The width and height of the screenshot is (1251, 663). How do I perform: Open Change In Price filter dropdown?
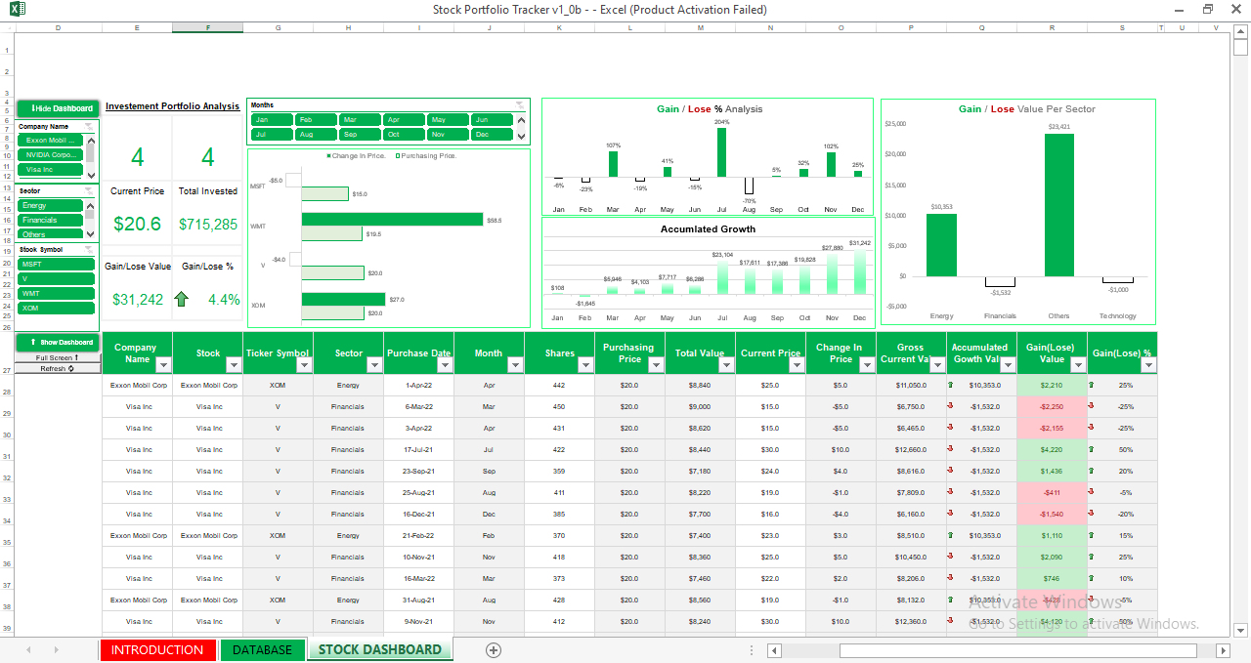tap(867, 365)
